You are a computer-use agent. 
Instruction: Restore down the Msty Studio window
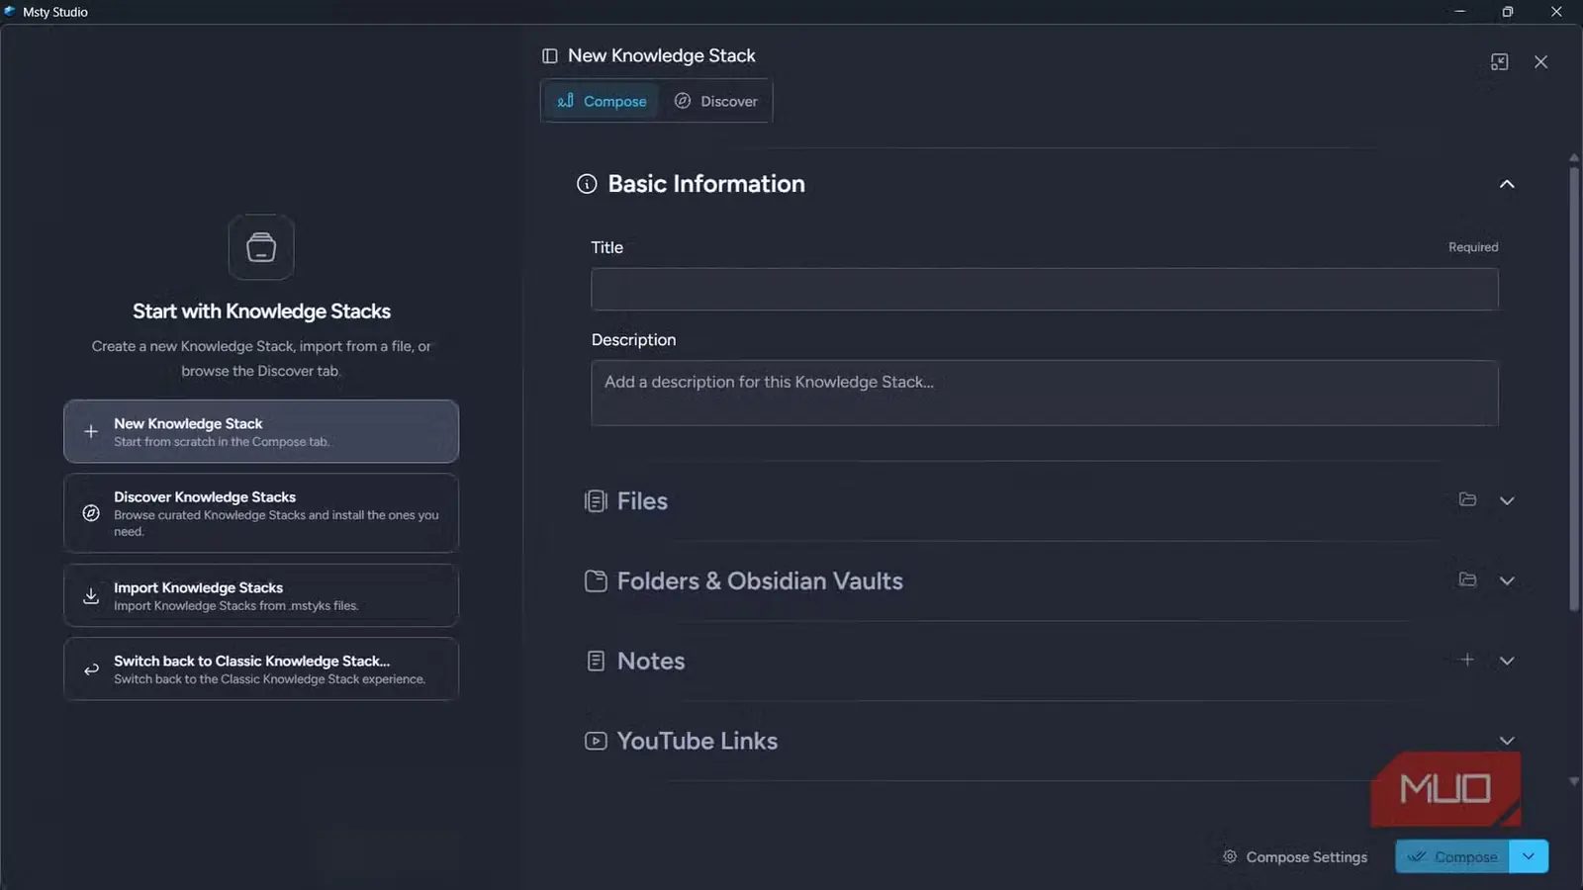1508,12
